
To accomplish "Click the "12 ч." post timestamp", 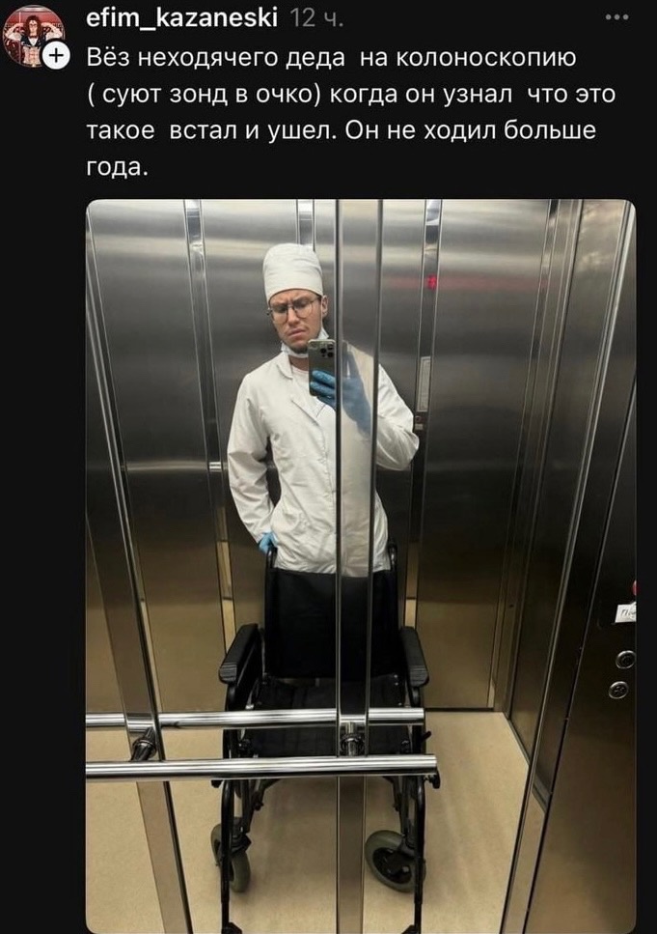I will tap(317, 19).
